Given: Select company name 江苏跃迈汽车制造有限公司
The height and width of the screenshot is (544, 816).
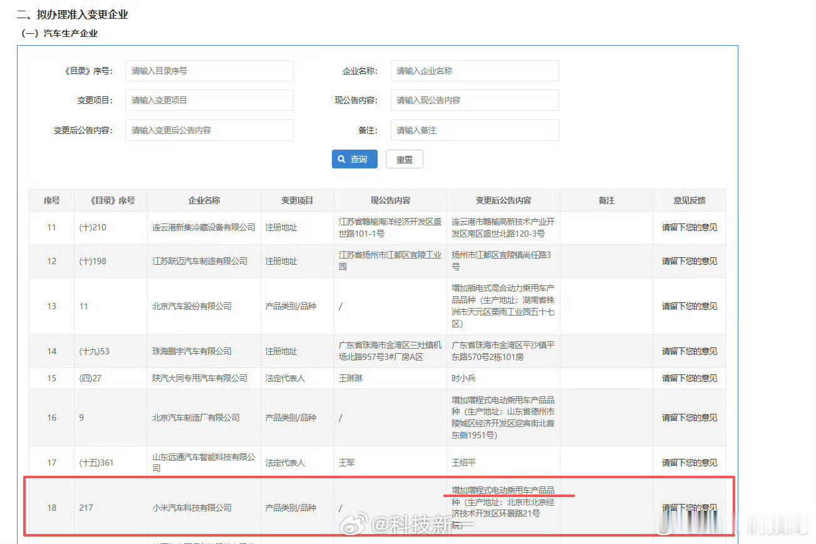Looking at the screenshot, I should click(x=200, y=261).
